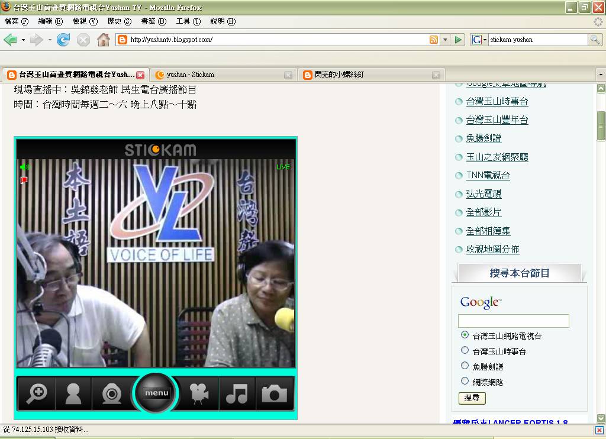
Task: Switch to the 閃亮的小螺絲釘 tab
Action: click(x=372, y=75)
